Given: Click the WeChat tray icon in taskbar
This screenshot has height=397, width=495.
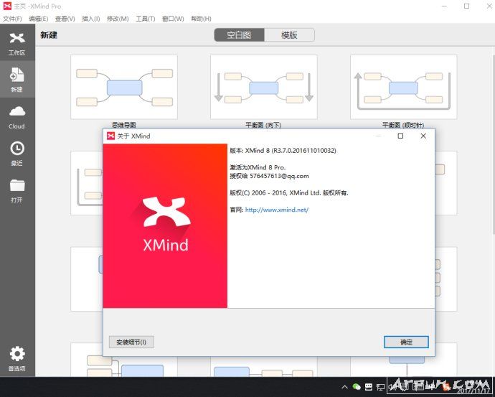Looking at the screenshot, I should 357,387.
